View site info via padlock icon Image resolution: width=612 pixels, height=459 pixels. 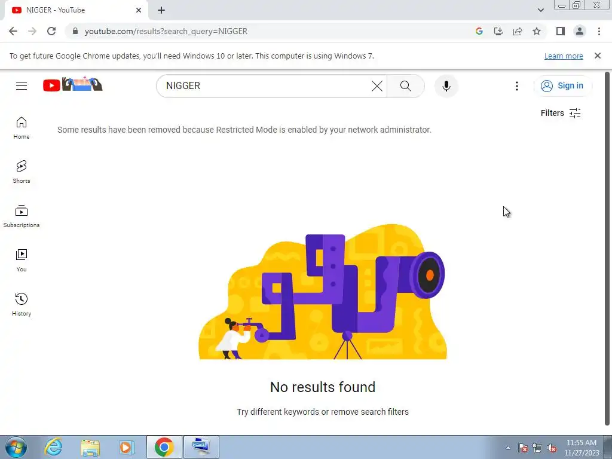click(x=75, y=31)
